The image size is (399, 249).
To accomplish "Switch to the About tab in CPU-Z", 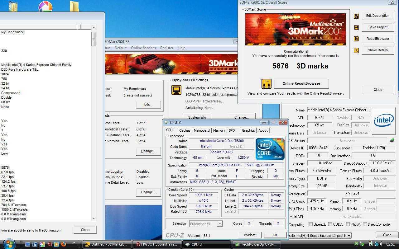I will click(x=263, y=130).
